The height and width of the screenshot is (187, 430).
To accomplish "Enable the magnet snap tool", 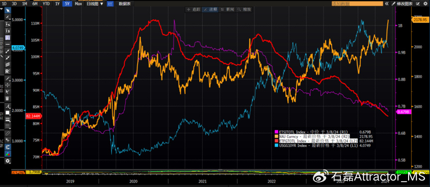I will coord(7,147).
